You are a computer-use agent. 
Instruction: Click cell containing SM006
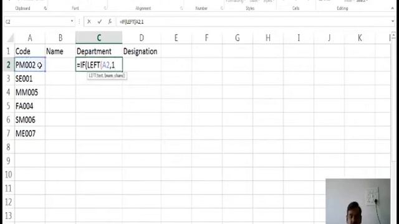click(30, 120)
